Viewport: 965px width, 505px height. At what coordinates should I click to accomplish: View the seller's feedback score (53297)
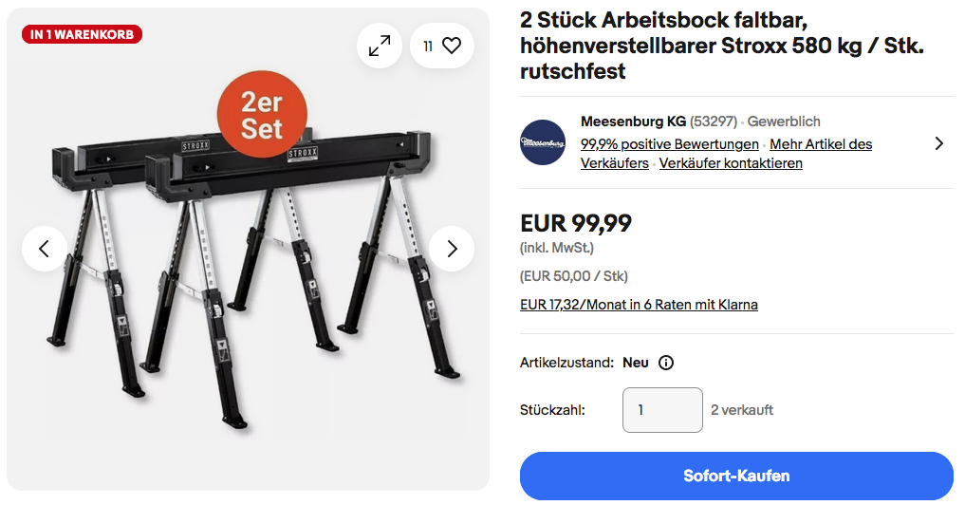pos(713,122)
